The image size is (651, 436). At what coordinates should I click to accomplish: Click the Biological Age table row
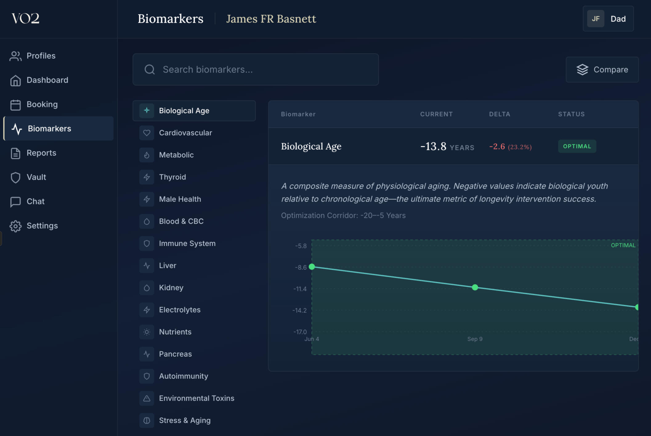453,146
